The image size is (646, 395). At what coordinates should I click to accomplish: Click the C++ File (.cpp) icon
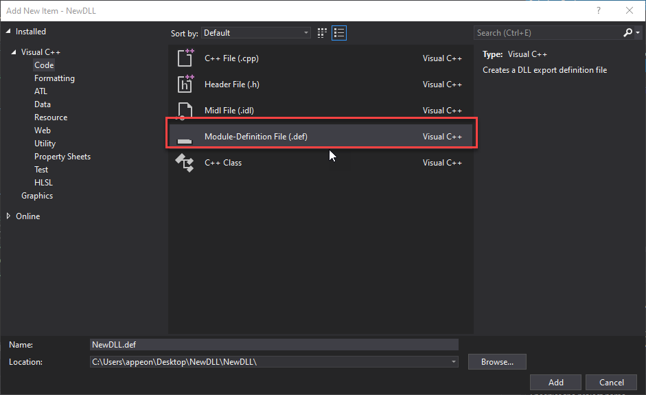(185, 58)
